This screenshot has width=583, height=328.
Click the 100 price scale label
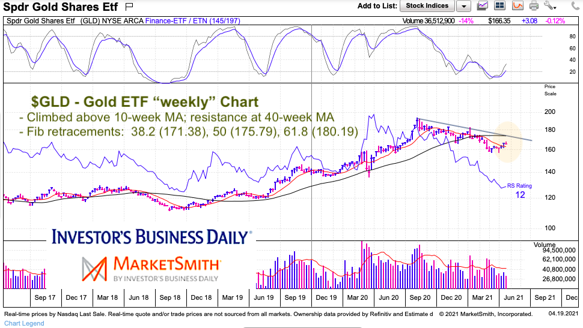(550, 228)
